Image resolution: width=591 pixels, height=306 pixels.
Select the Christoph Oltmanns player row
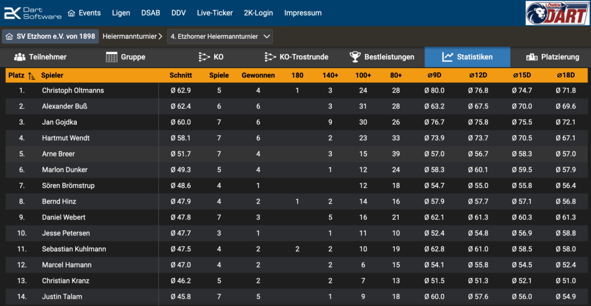click(x=73, y=91)
